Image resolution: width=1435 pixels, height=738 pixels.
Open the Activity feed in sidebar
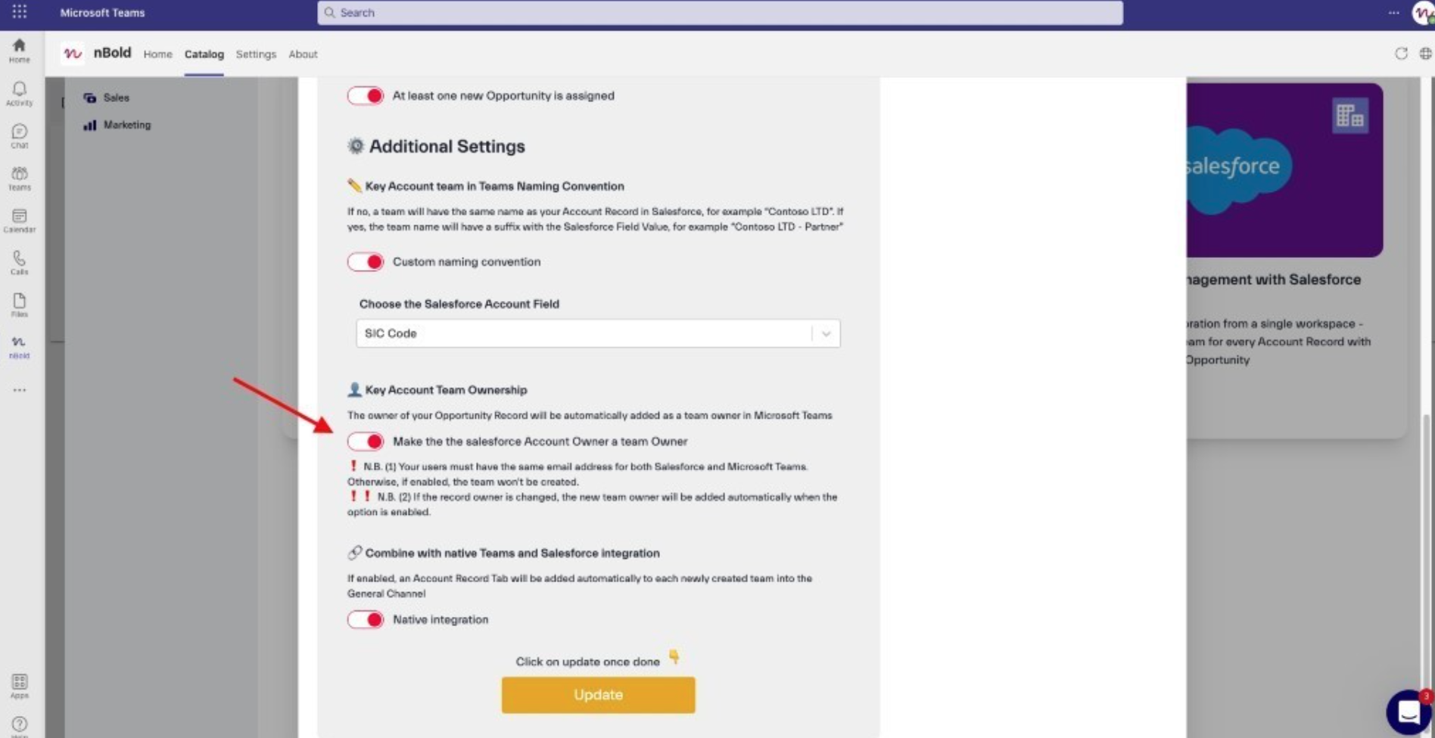click(19, 93)
